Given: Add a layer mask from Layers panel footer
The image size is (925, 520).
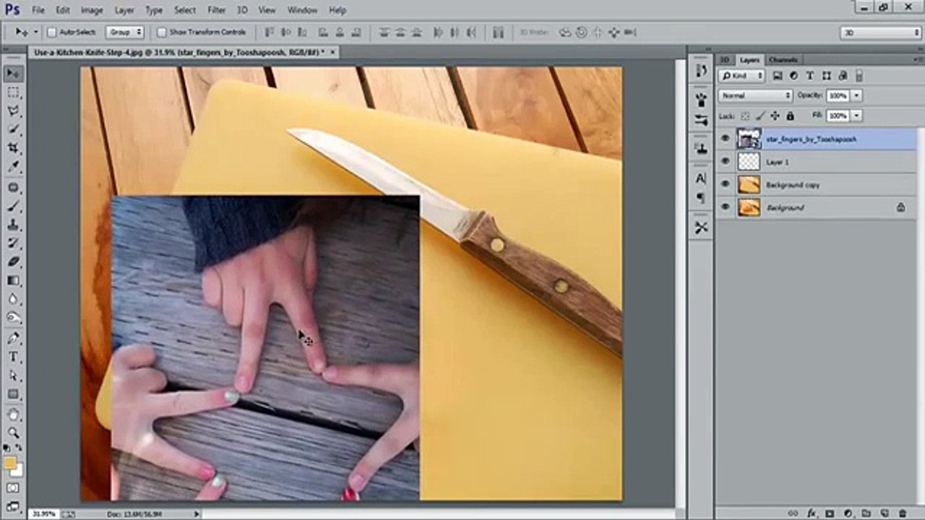Looking at the screenshot, I should point(830,513).
